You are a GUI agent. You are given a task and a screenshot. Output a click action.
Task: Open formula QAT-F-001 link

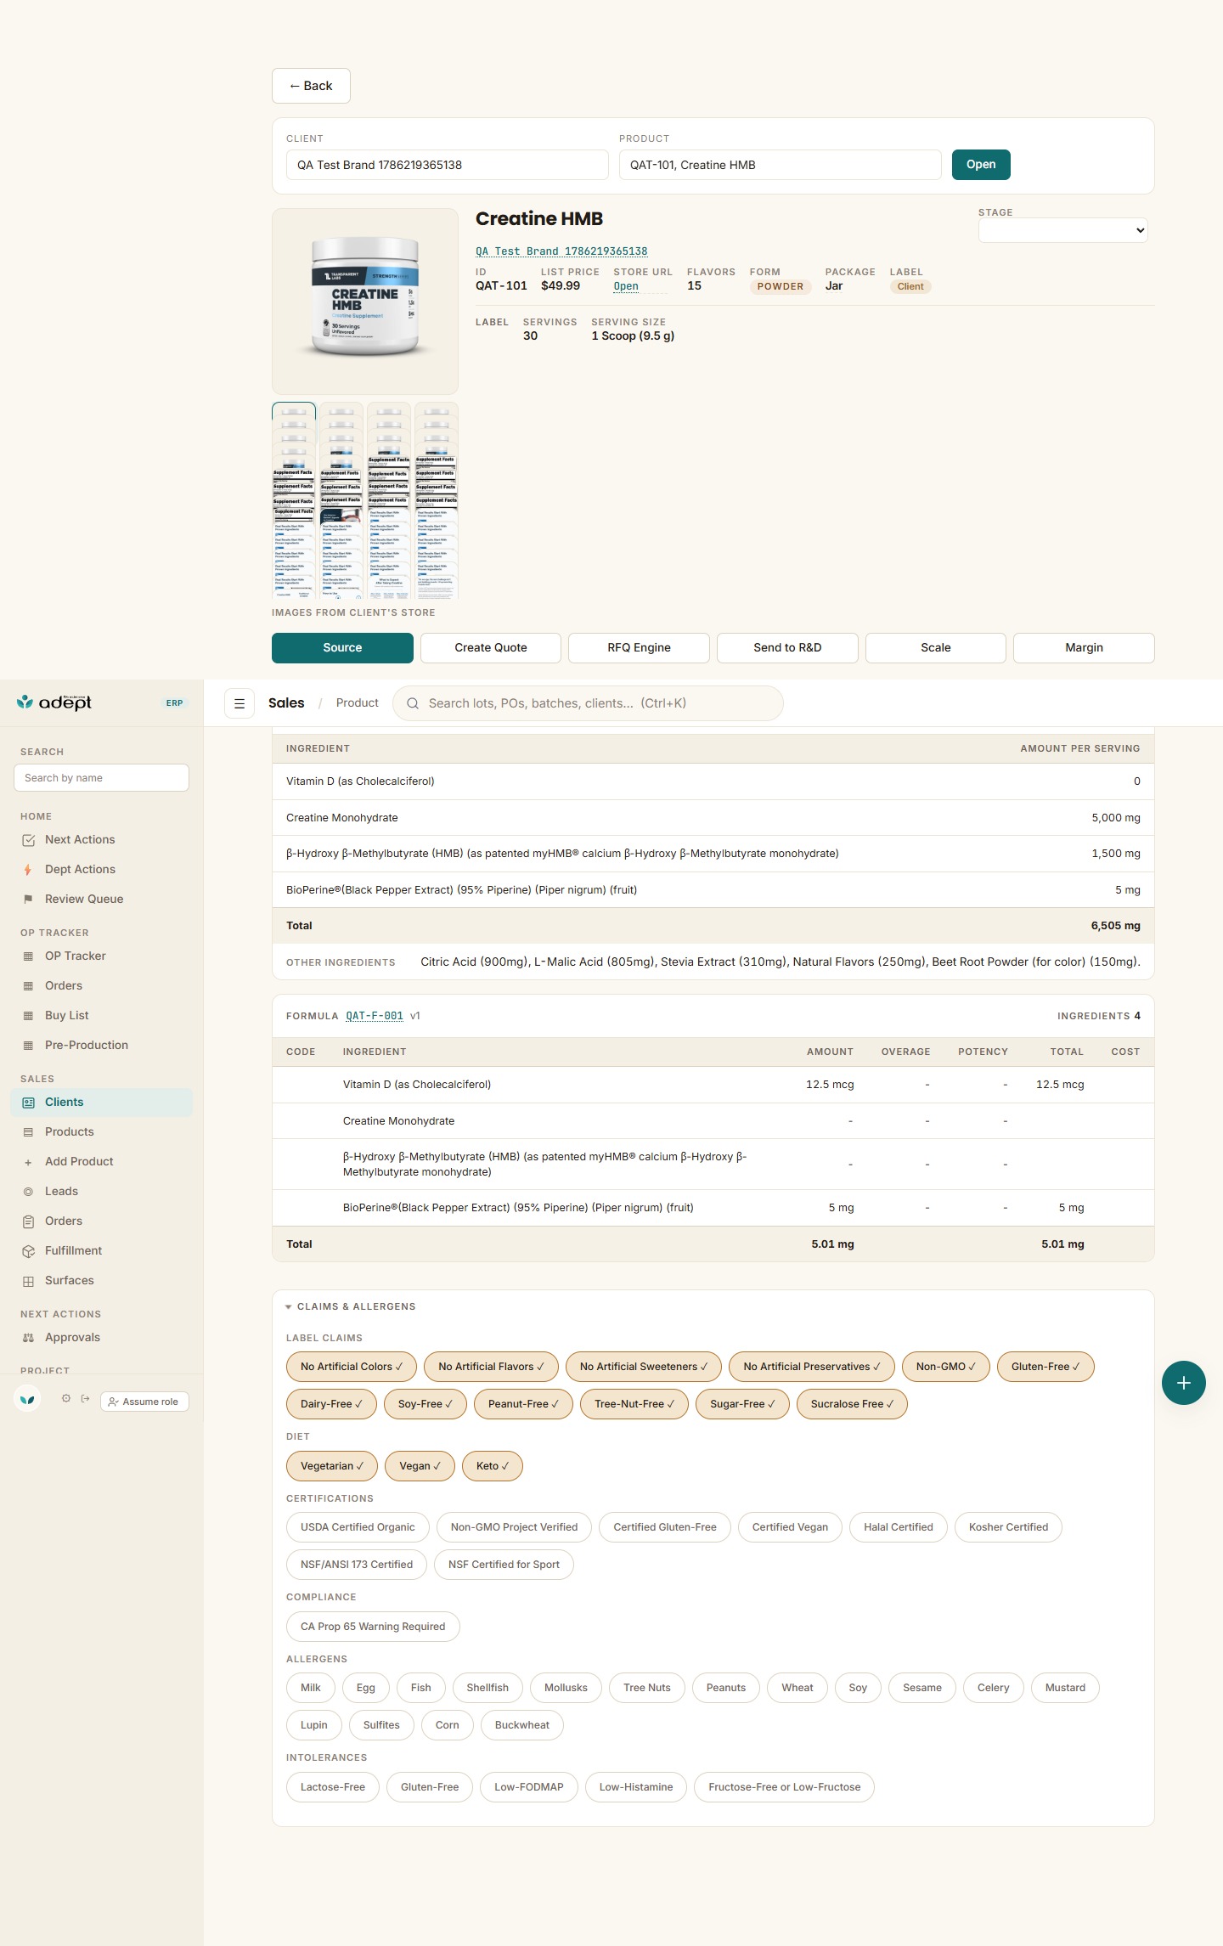tap(375, 1016)
